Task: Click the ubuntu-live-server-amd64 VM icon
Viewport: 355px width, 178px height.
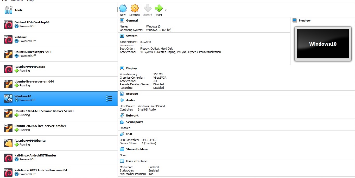Action: click(x=8, y=84)
